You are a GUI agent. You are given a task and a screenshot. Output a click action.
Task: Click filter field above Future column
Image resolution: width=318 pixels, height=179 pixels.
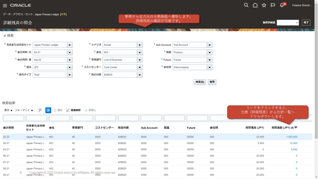(197, 118)
